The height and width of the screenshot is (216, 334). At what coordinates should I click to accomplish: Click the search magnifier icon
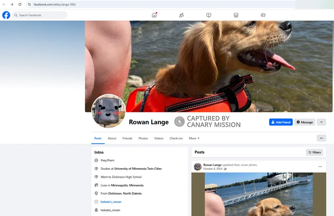(16, 15)
